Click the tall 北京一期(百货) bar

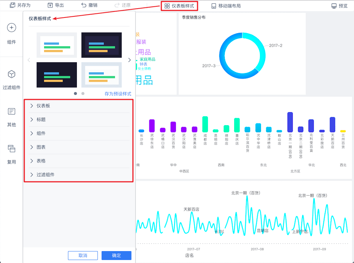[290, 122]
